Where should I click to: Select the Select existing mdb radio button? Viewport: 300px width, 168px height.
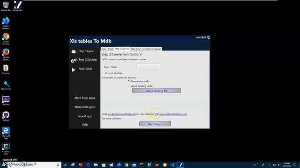pyautogui.click(x=129, y=86)
